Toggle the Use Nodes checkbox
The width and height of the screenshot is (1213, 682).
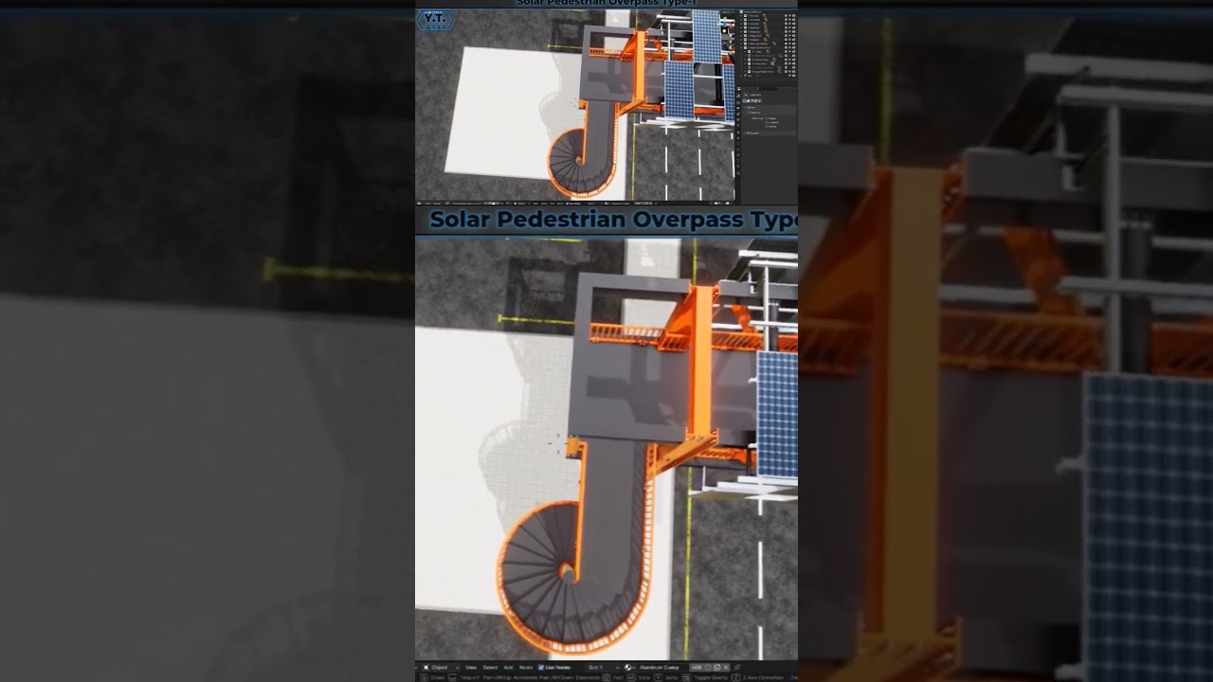coord(541,668)
